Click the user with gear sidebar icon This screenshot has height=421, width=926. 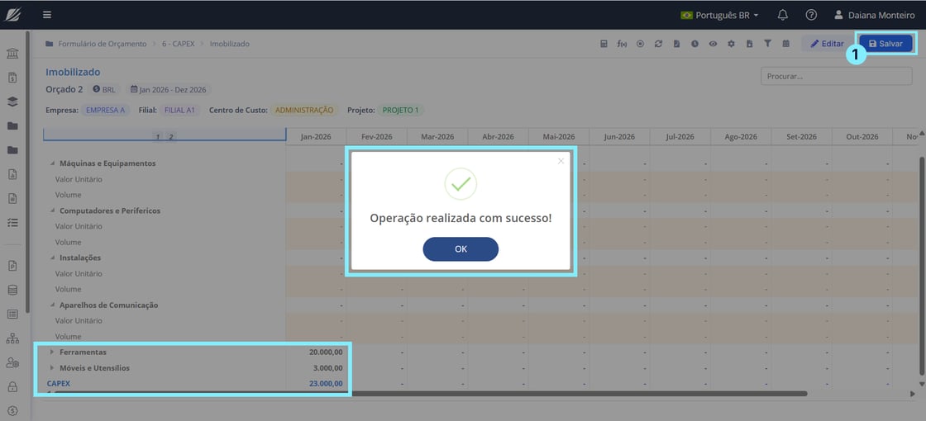[x=12, y=362]
